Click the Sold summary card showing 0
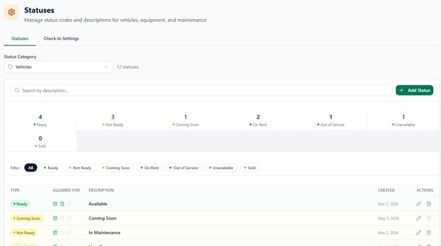Screen dimensions: 441x246 [40, 141]
